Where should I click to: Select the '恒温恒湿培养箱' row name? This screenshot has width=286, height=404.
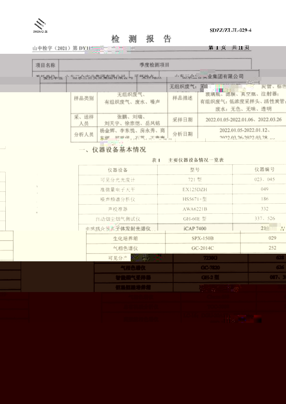pyautogui.click(x=133, y=287)
